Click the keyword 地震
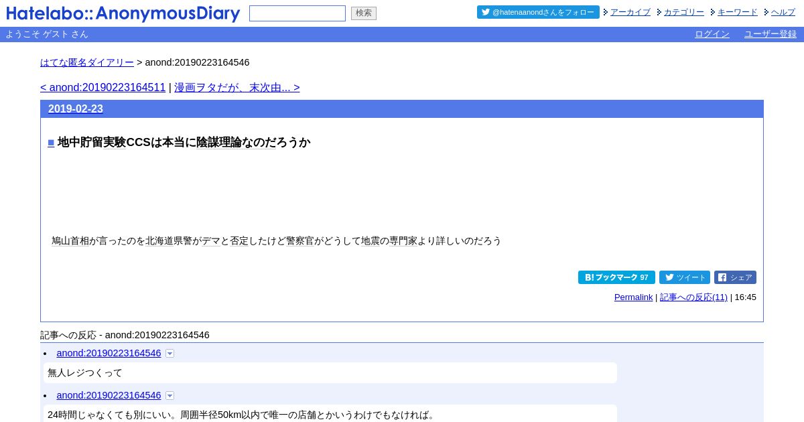The width and height of the screenshot is (804, 422). (x=371, y=240)
